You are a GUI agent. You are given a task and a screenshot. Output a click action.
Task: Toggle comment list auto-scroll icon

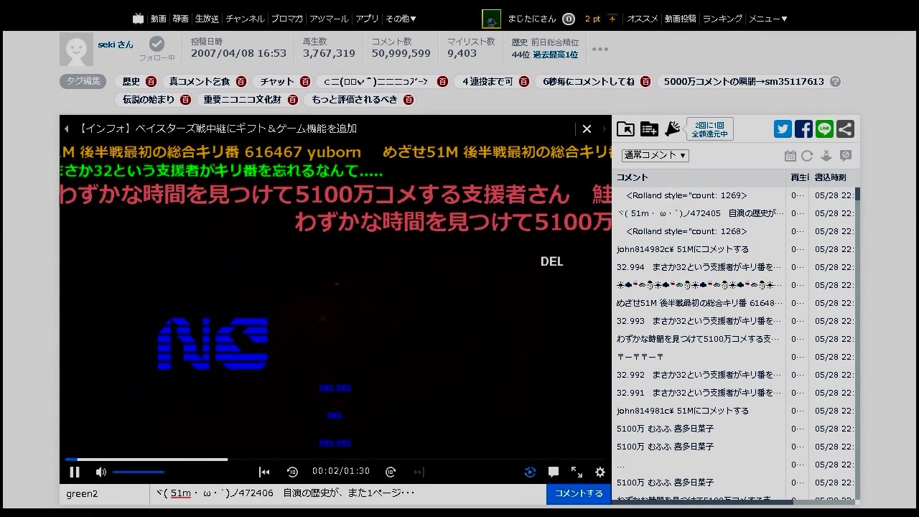[826, 156]
